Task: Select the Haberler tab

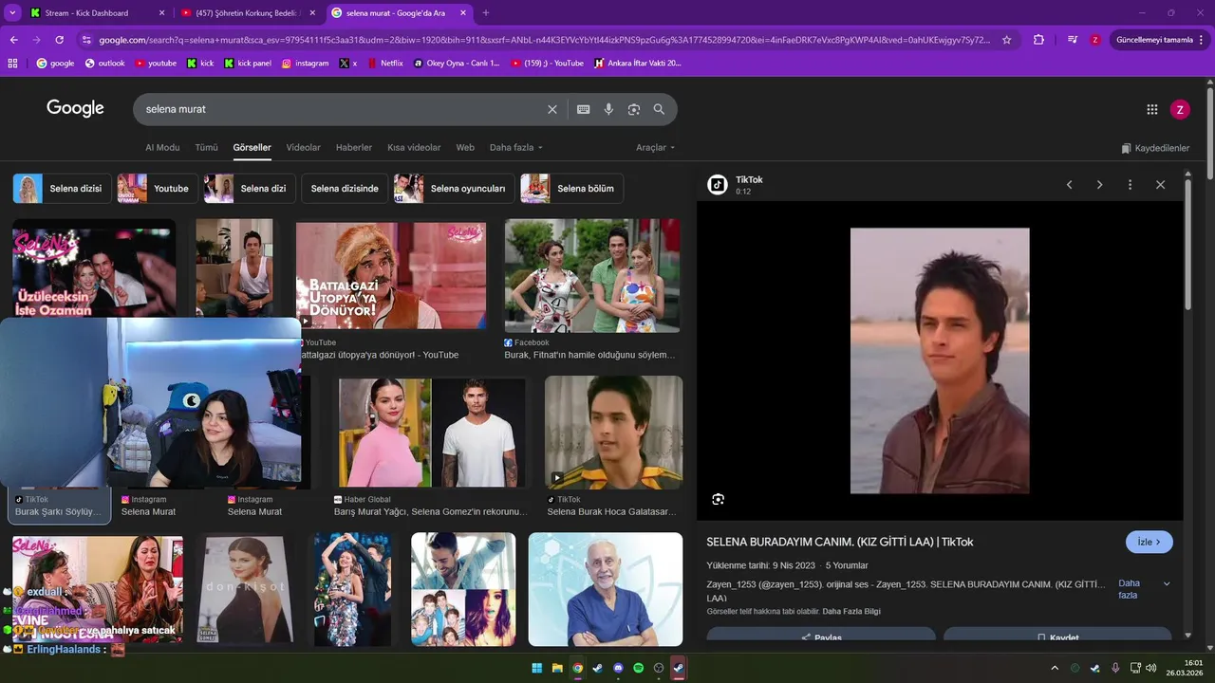Action: tap(354, 148)
